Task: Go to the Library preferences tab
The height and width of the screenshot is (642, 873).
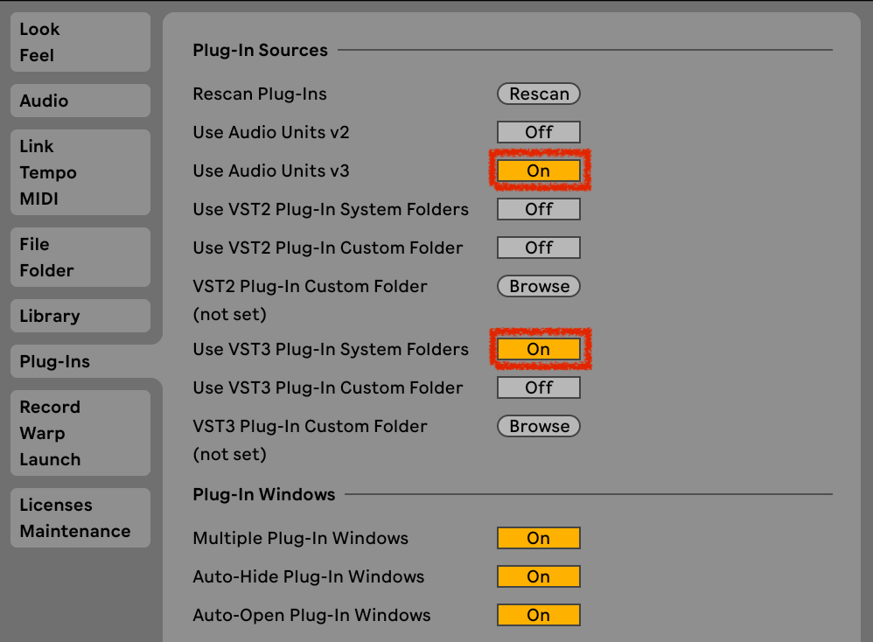Action: tap(80, 316)
